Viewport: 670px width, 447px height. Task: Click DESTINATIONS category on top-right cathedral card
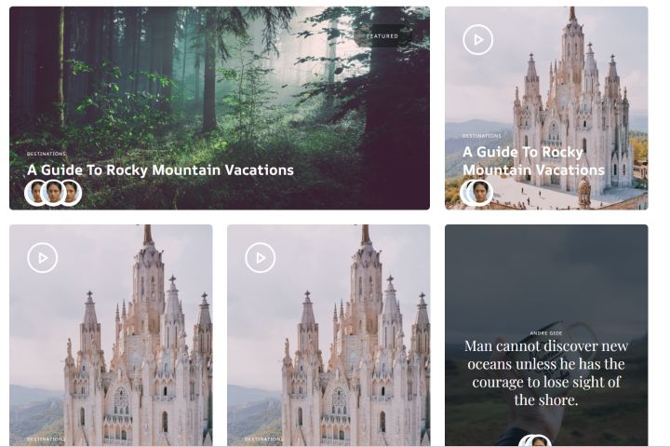[482, 136]
